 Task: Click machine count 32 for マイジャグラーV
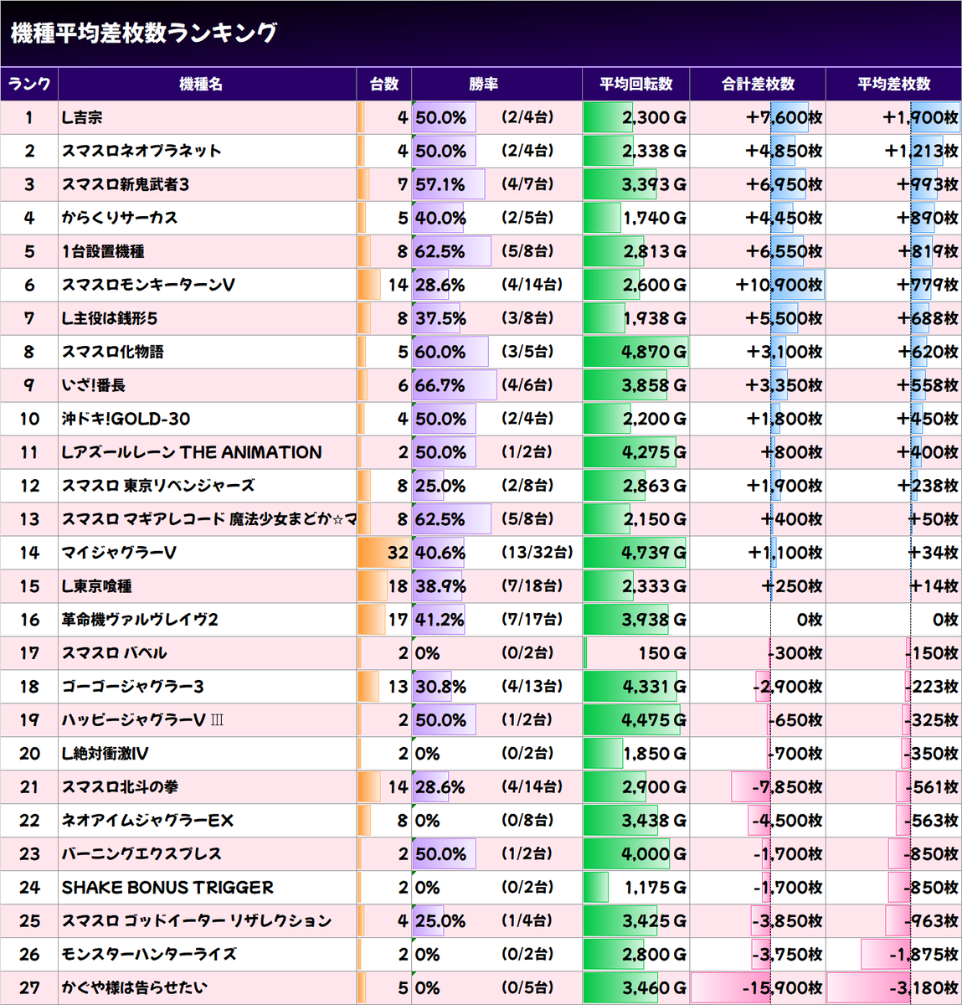(398, 553)
